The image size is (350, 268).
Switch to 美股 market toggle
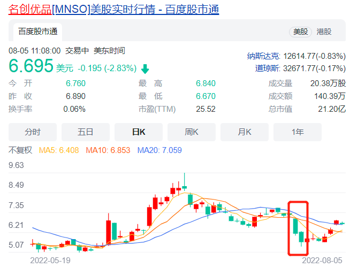click(300, 32)
